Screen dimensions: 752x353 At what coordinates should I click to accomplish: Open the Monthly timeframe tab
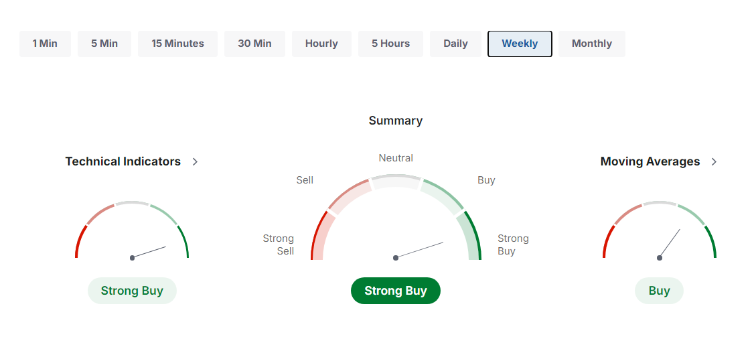point(591,44)
